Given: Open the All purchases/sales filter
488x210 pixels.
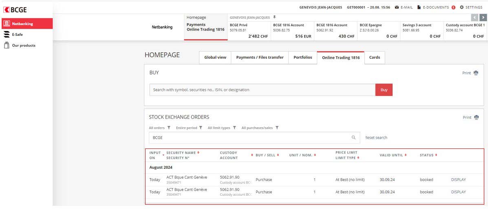Looking at the screenshot, I should point(260,128).
